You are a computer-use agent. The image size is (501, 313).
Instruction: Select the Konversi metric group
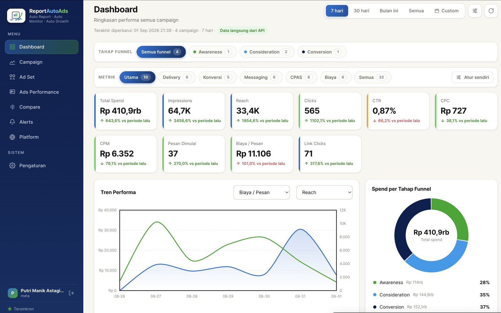[218, 77]
